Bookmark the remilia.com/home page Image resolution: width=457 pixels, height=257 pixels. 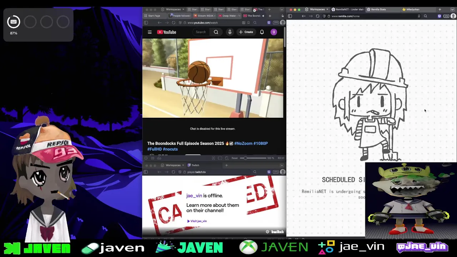[x=419, y=16]
